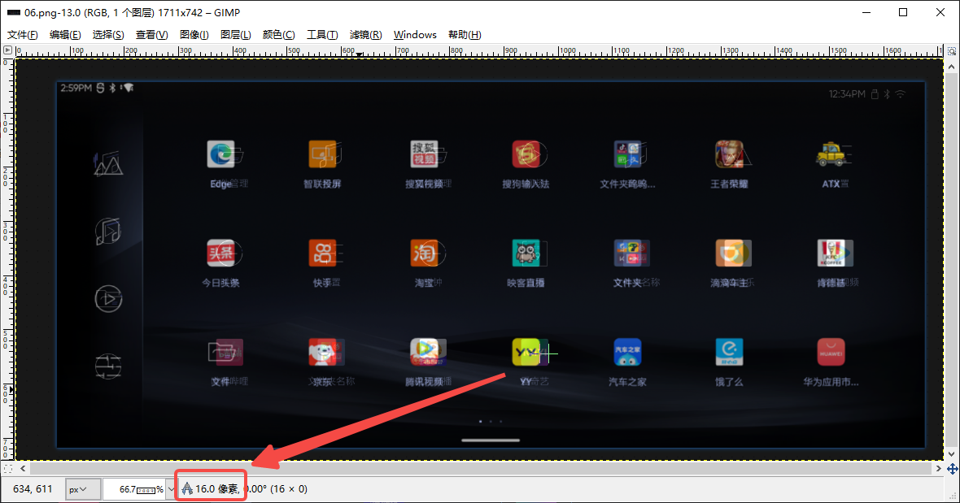Open the 文件(F) menu
The height and width of the screenshot is (503, 960).
point(23,35)
